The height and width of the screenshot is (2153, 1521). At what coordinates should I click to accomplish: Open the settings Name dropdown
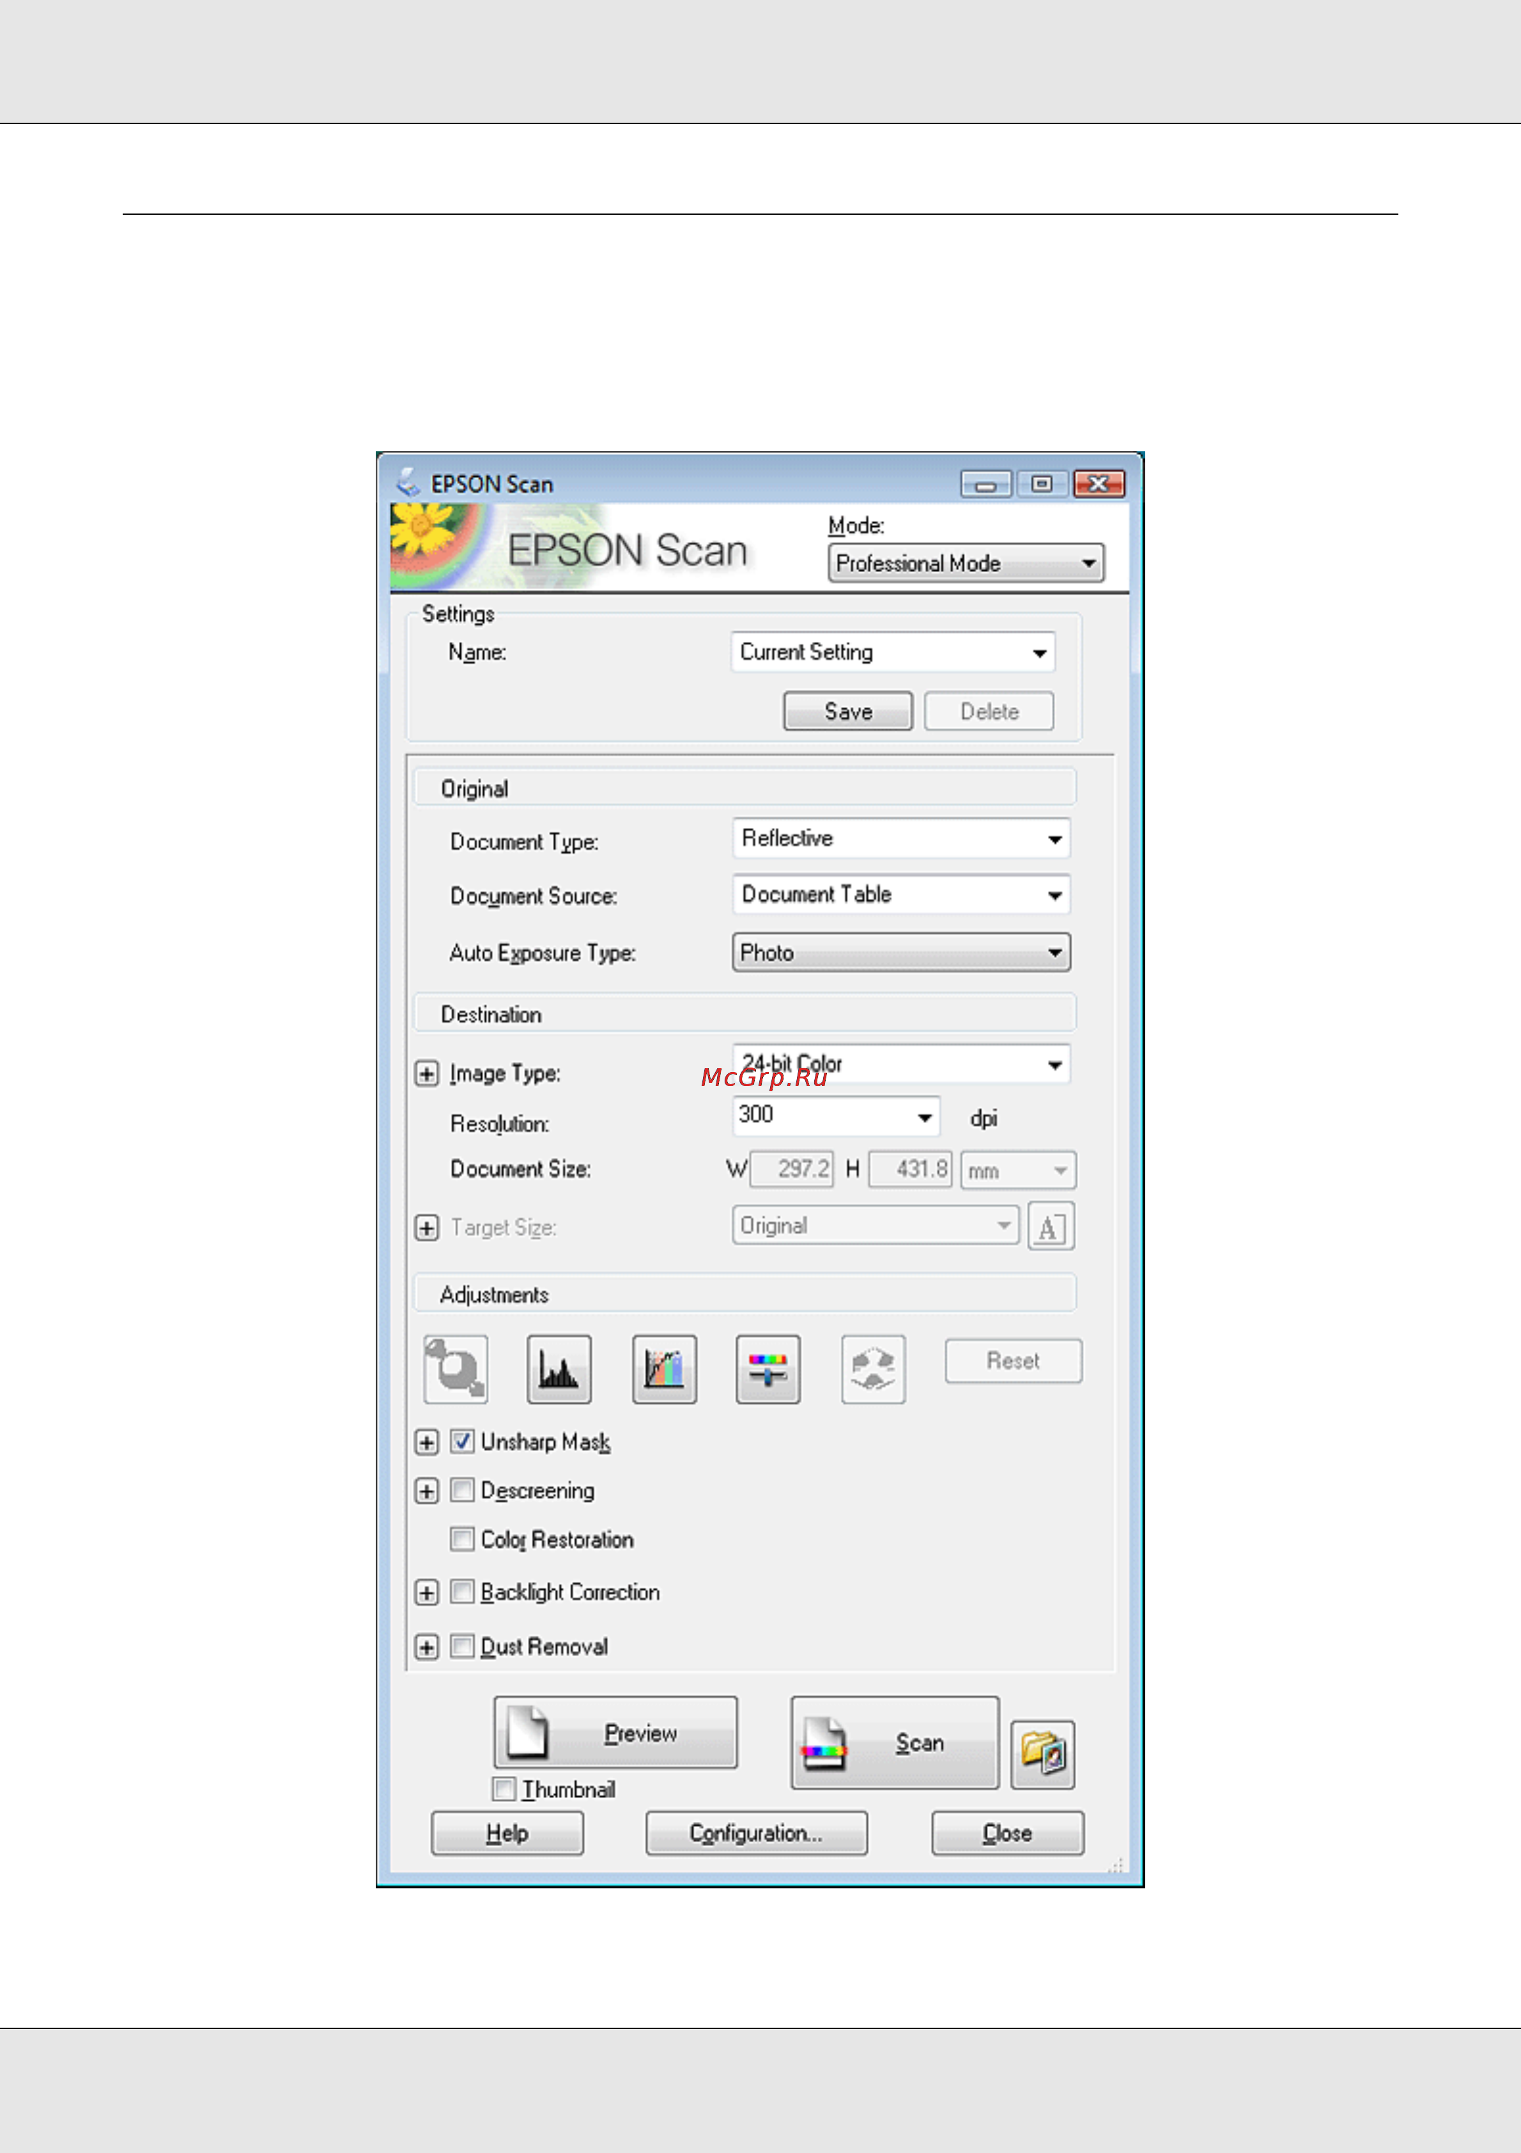click(893, 653)
